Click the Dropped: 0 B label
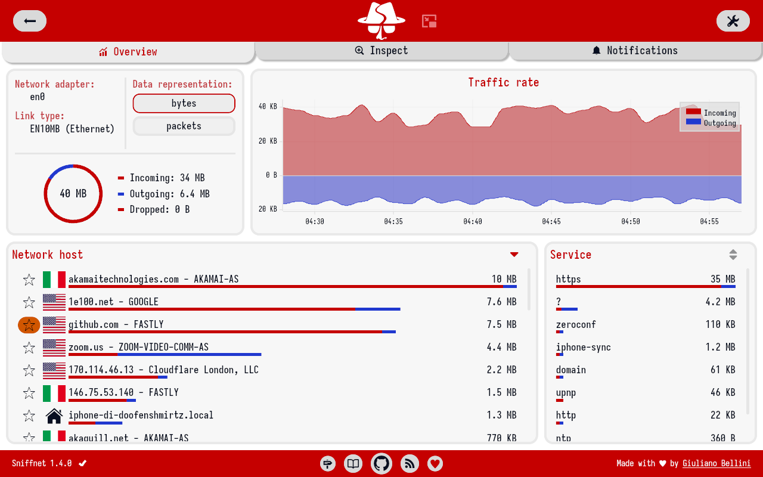Image resolution: width=763 pixels, height=477 pixels. [159, 209]
